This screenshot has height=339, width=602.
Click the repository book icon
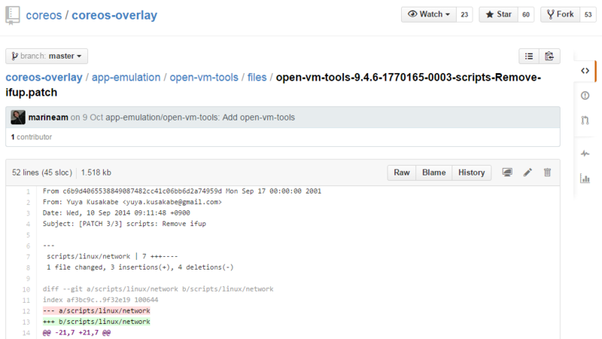coord(12,15)
